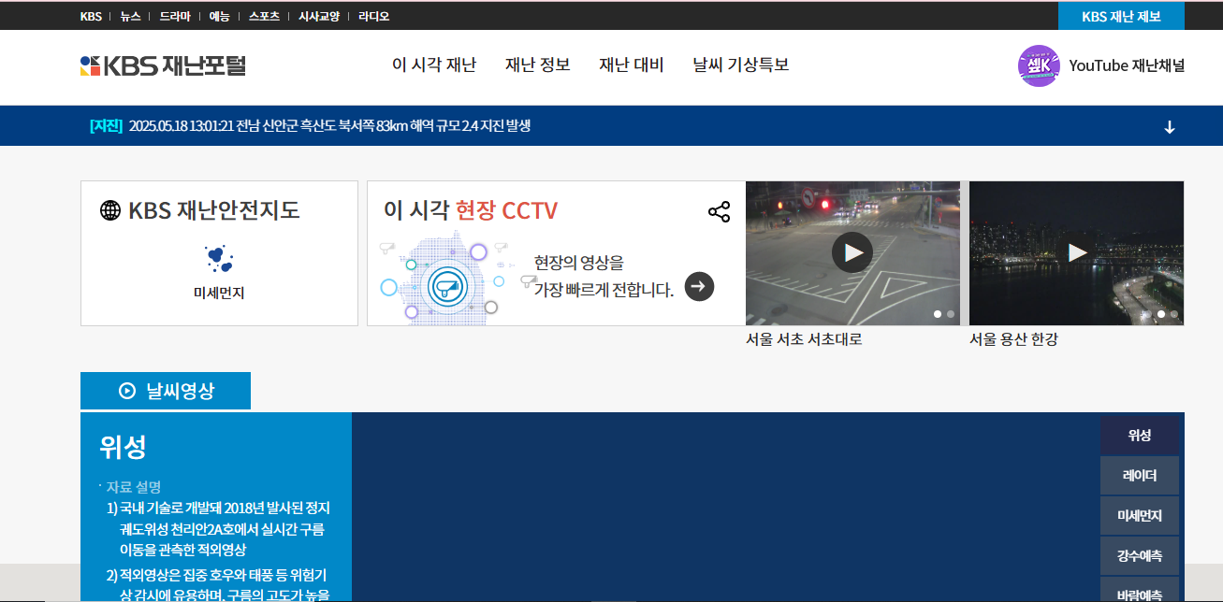
Task: Play the 서울 용산 한강 CCTV video
Action: (x=1078, y=252)
